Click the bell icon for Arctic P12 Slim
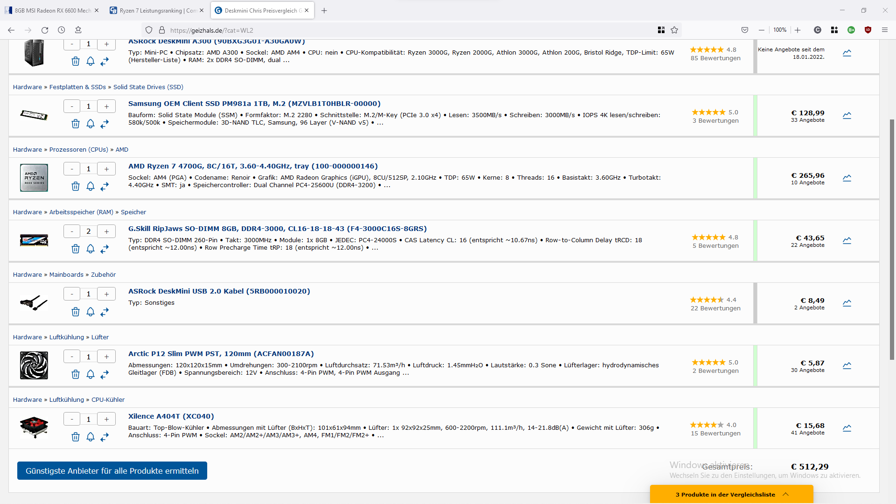Viewport: 896px width, 504px height. point(91,374)
